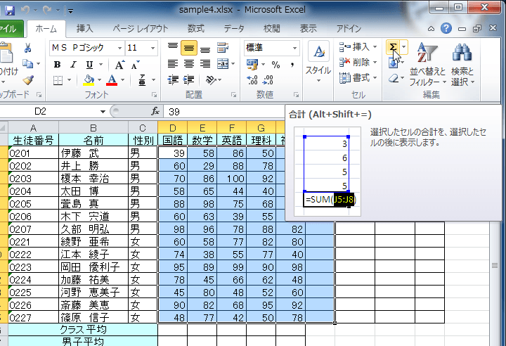506x346 pixels.
Task: Open Sort and Filter menu
Action: [x=427, y=65]
